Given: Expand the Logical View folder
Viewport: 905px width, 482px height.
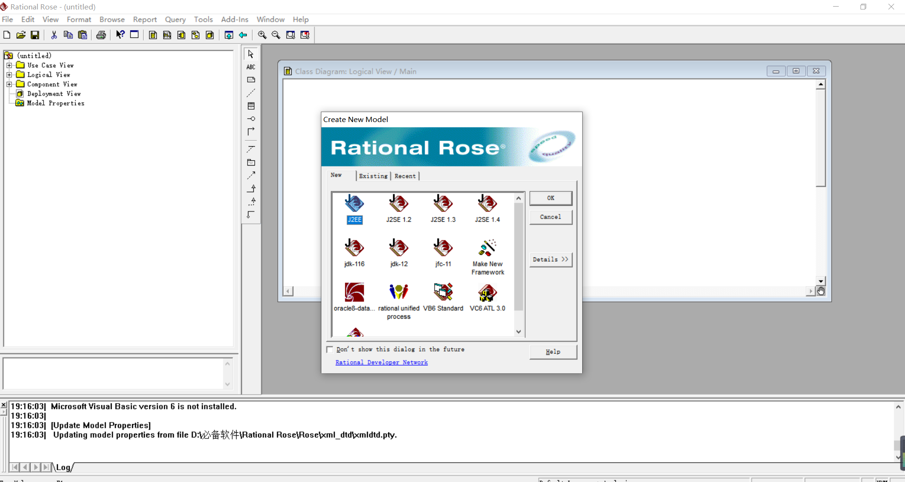Looking at the screenshot, I should click(x=9, y=75).
